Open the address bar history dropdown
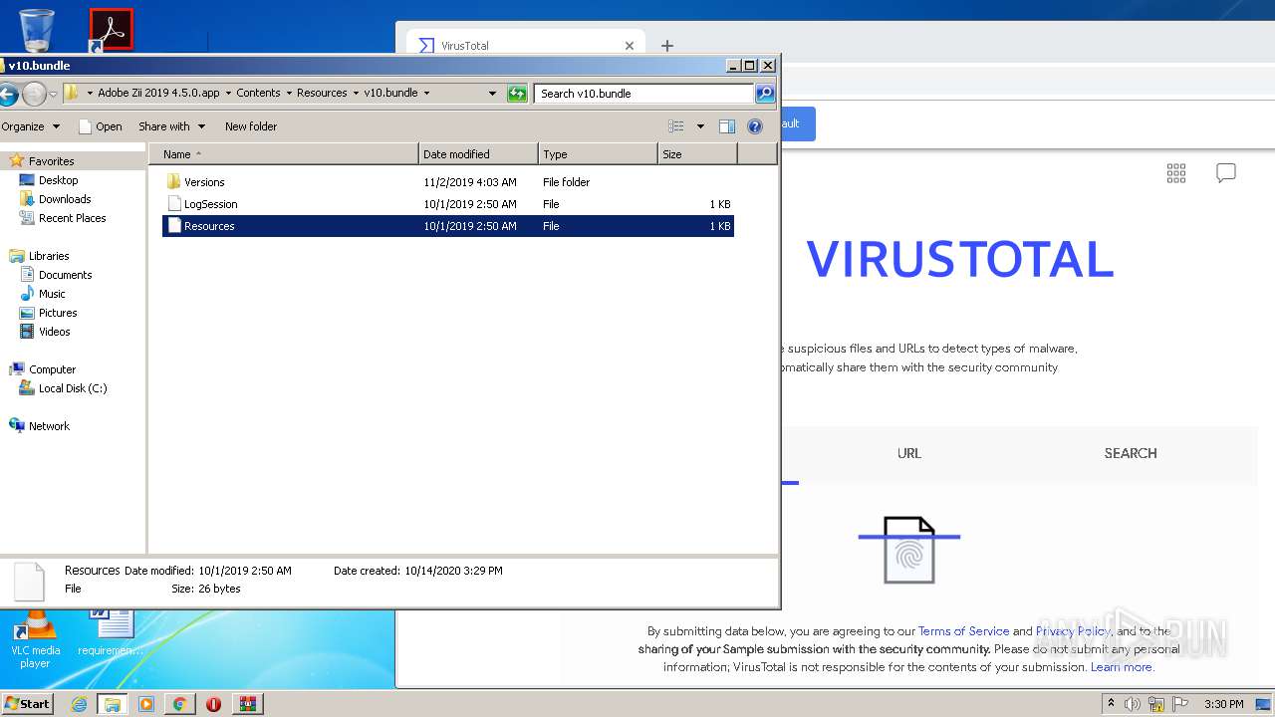 (x=492, y=94)
